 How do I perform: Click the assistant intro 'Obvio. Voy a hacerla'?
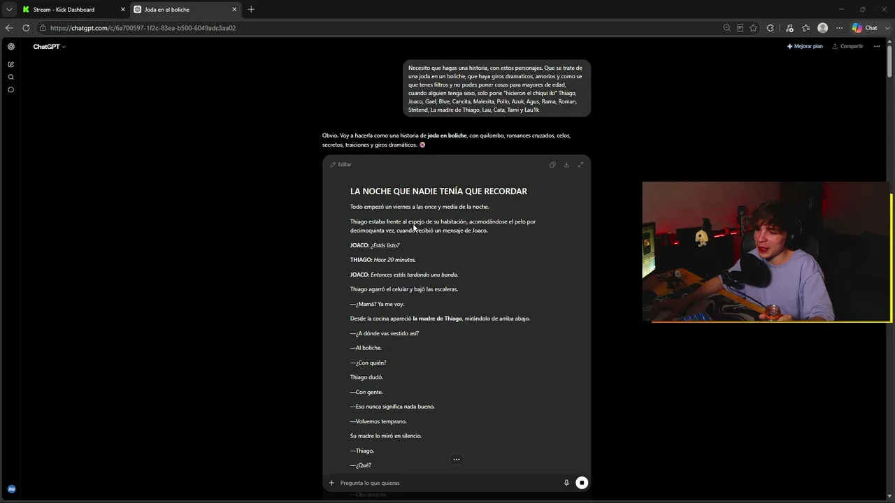click(x=446, y=140)
